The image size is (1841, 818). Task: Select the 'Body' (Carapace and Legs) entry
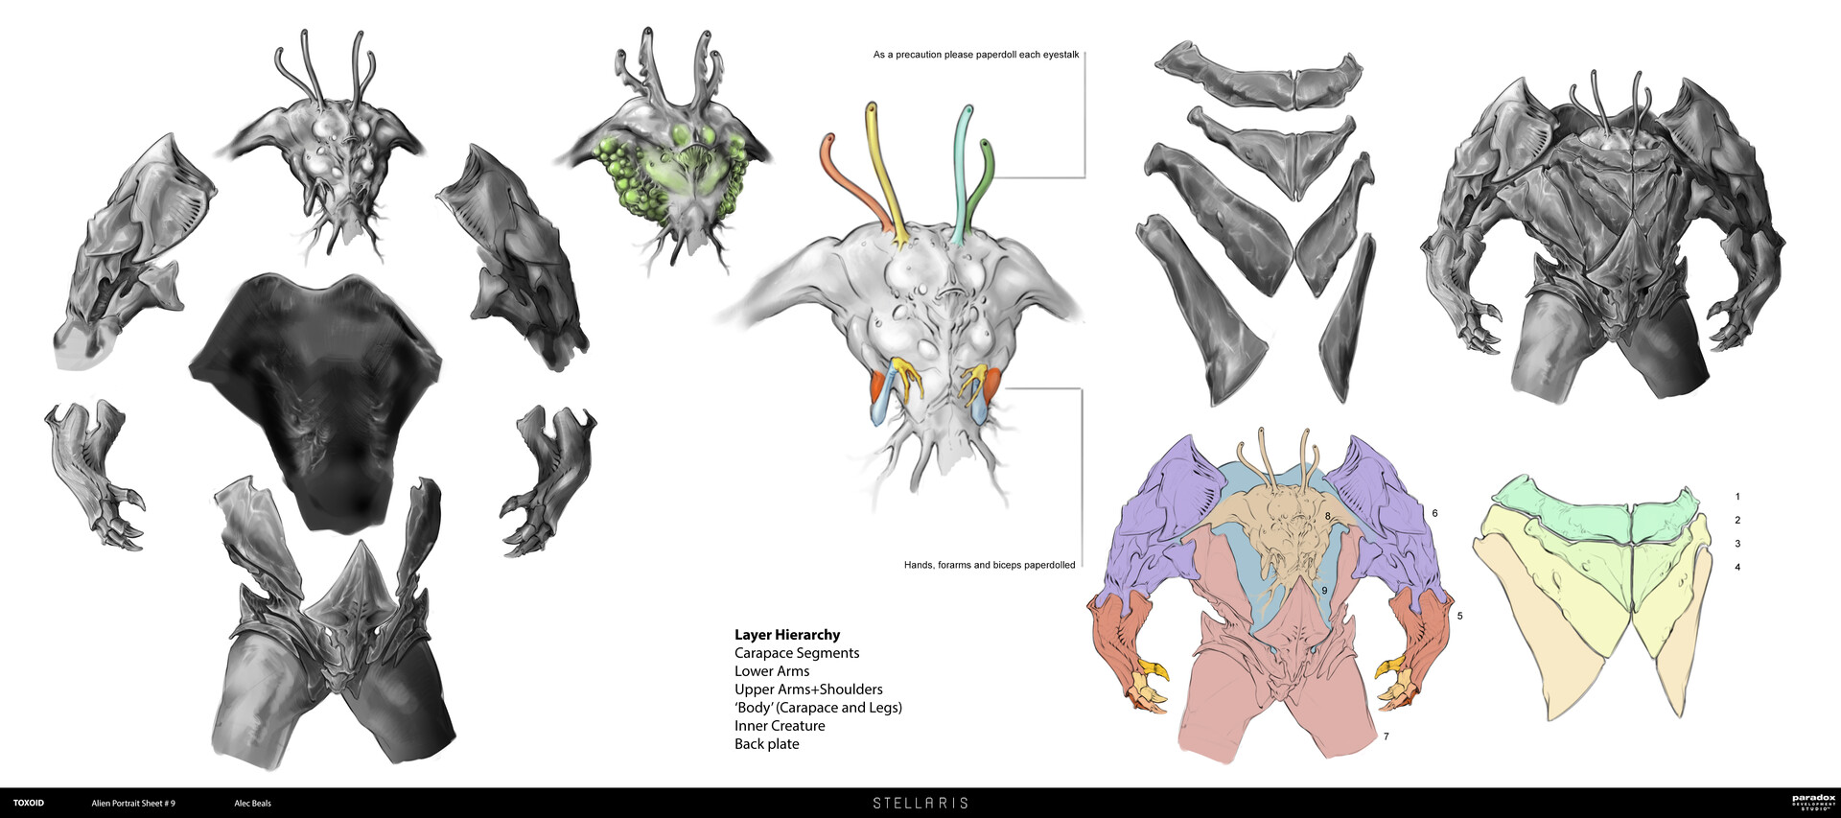818,708
